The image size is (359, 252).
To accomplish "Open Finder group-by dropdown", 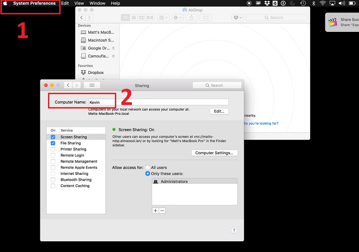I will click(163, 17).
